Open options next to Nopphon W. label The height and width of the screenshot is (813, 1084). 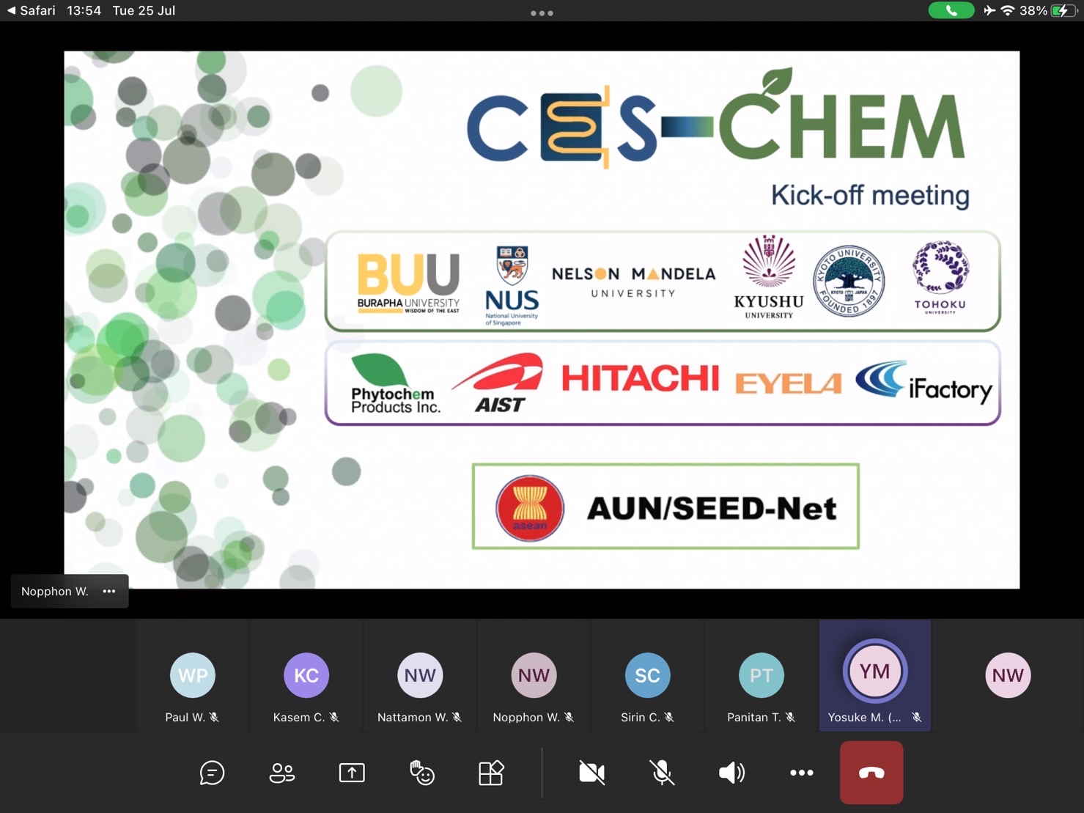tap(109, 592)
